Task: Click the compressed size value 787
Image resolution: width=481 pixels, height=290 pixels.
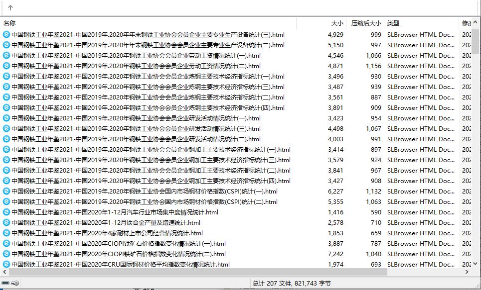Action: (x=376, y=243)
